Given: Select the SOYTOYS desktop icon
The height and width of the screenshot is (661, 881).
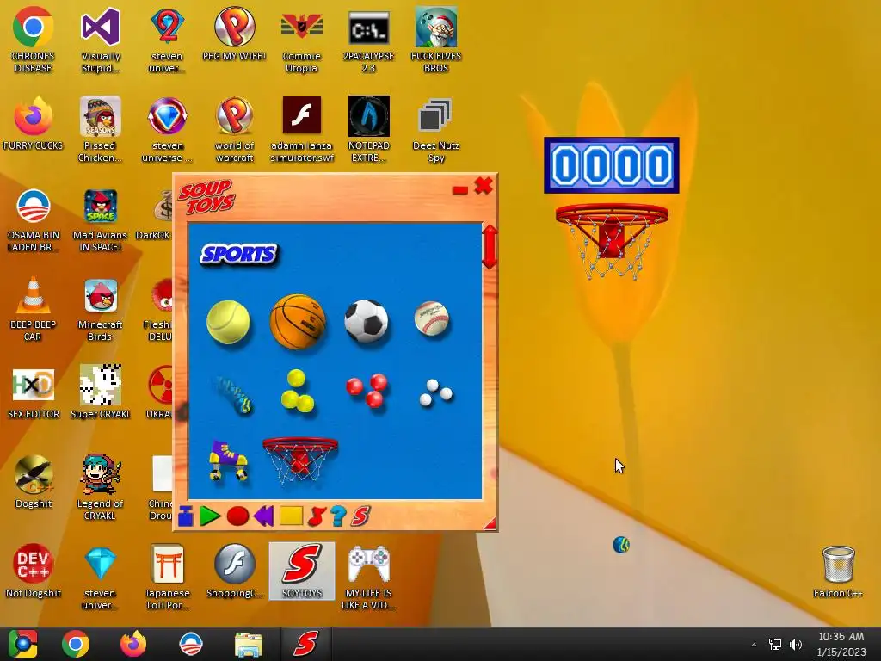Looking at the screenshot, I should [x=302, y=571].
